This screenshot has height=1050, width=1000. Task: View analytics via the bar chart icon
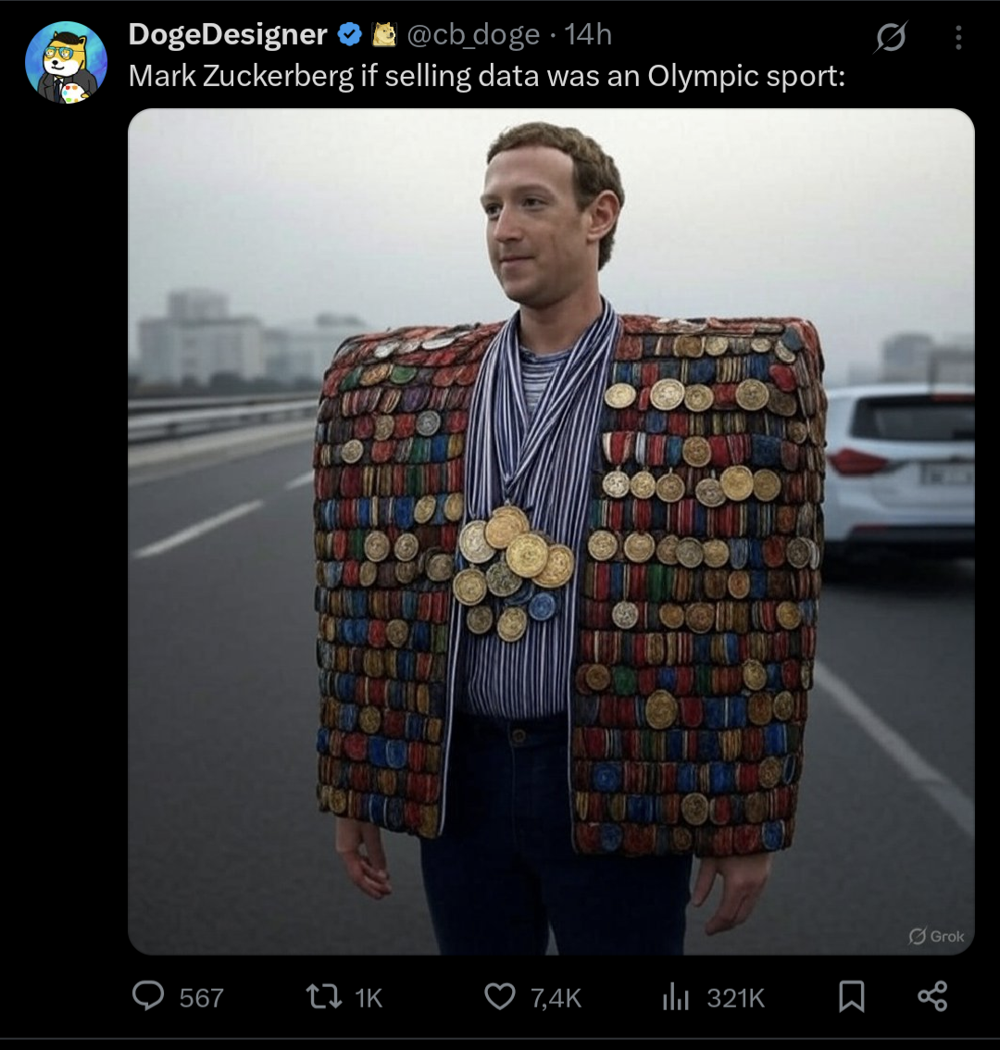pyautogui.click(x=676, y=997)
